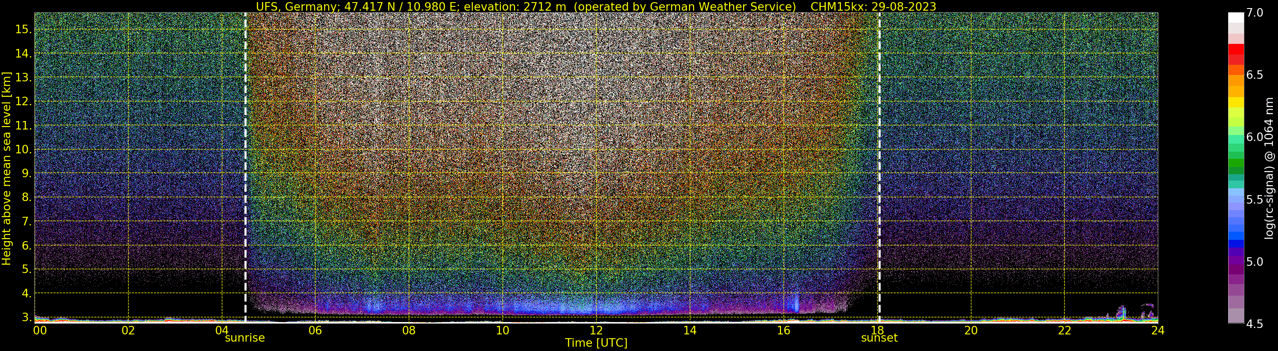1278x351 pixels.
Task: Click the 'sunset' label below the time axis
Action: click(879, 338)
